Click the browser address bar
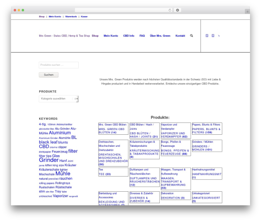Image resolution: width=261 pixels, height=221 pixels. (124, 10)
